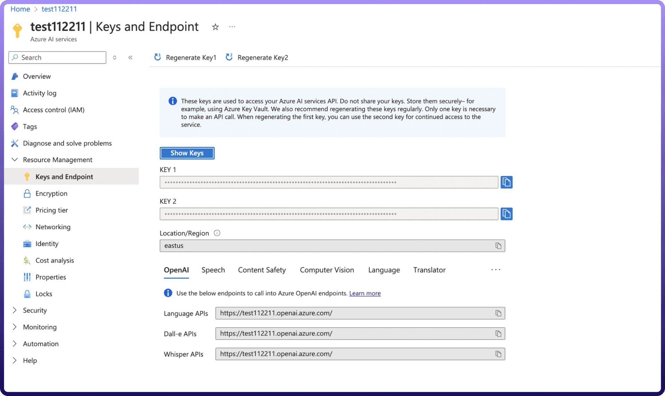Open the Content Safety tab
Screen dimensions: 665x396
click(x=261, y=270)
